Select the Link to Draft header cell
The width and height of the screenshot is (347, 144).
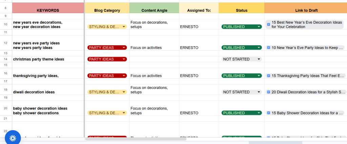(306, 8)
